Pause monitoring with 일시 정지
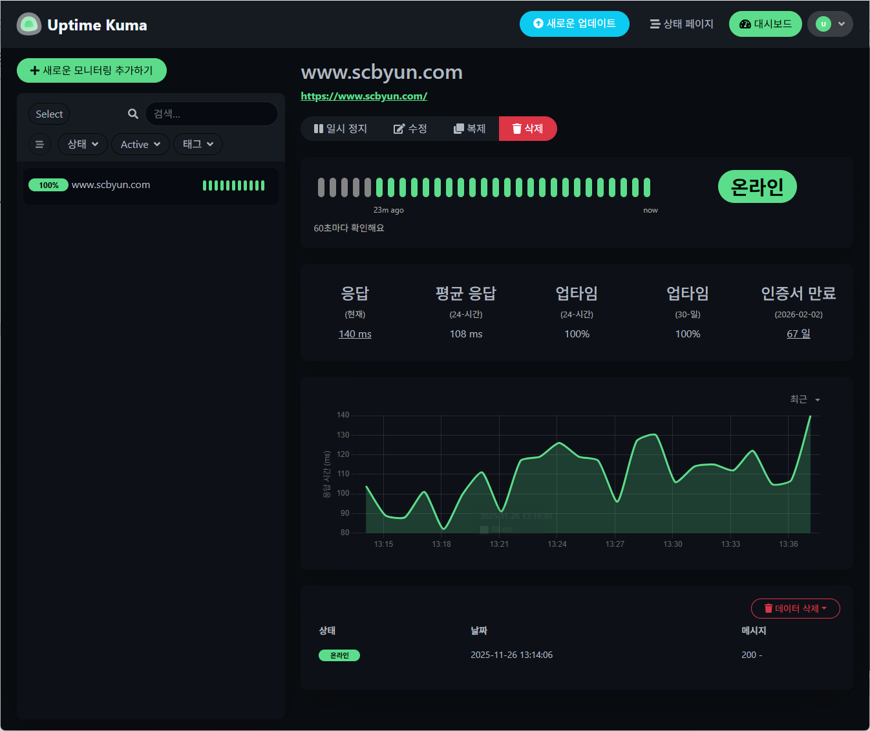Image resolution: width=870 pixels, height=731 pixels. pos(340,129)
